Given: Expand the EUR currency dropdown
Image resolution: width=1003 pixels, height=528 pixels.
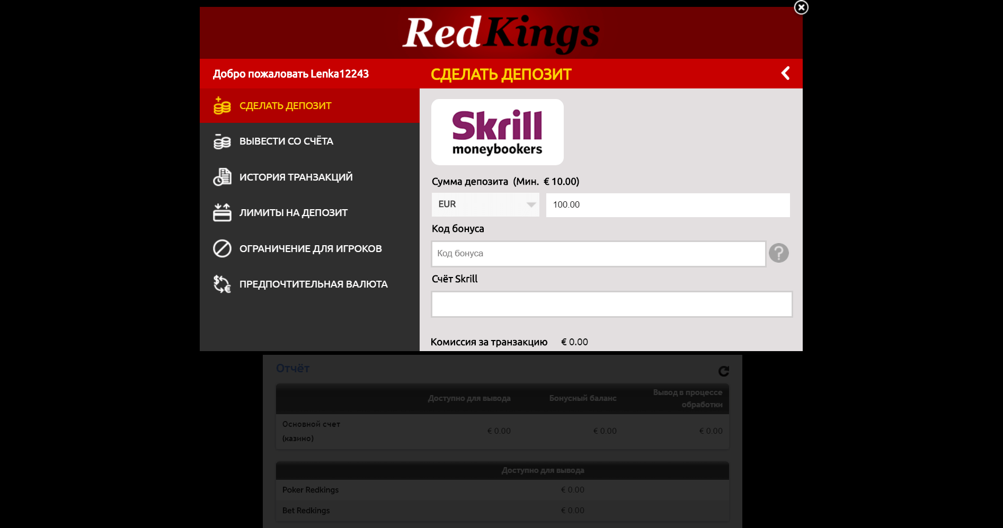Looking at the screenshot, I should (x=485, y=204).
